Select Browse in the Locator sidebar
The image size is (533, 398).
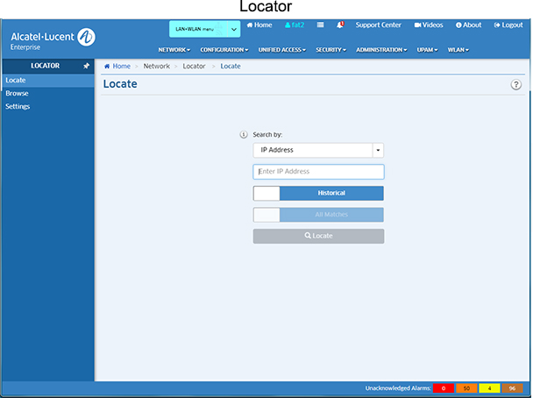coord(17,93)
